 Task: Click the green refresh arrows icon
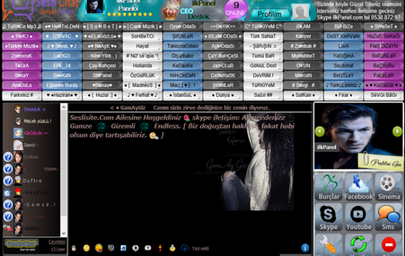click(358, 245)
